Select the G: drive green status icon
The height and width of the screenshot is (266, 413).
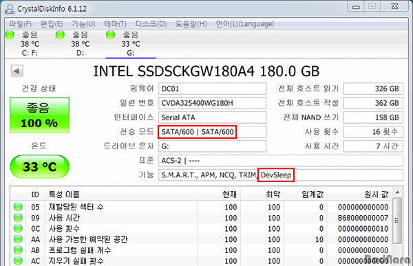point(110,35)
